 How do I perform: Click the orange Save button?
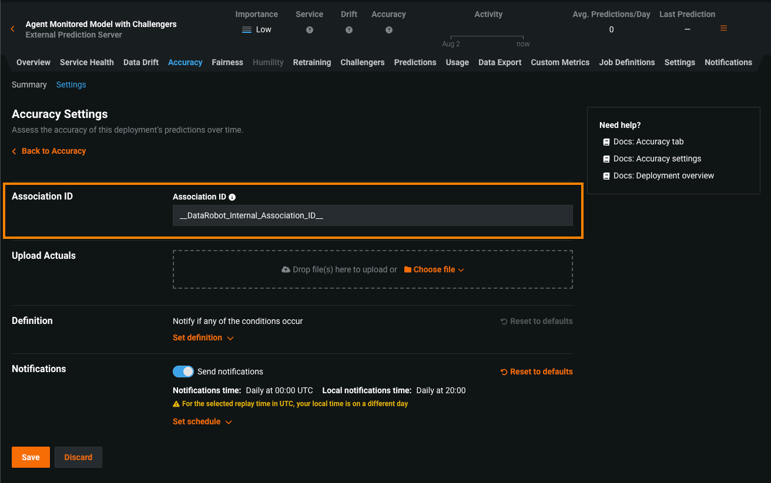click(31, 457)
